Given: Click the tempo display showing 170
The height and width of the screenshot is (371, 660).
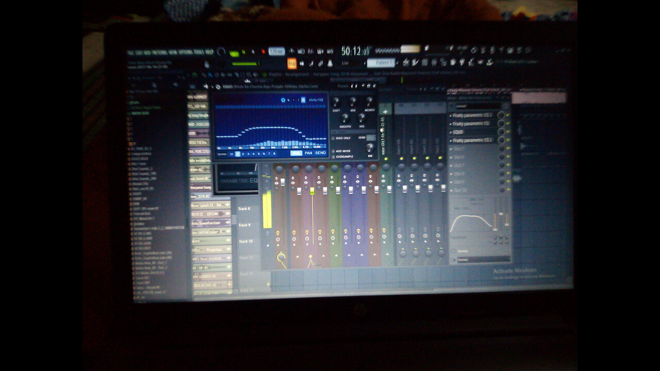Looking at the screenshot, I should 276,51.
